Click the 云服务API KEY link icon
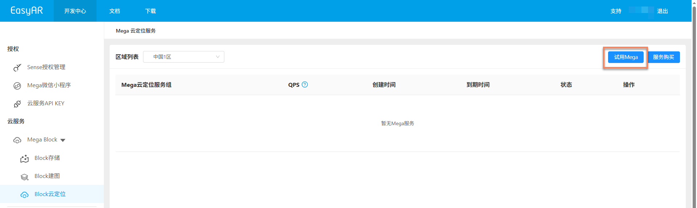Screen dimensions: 697x208 (x=17, y=104)
